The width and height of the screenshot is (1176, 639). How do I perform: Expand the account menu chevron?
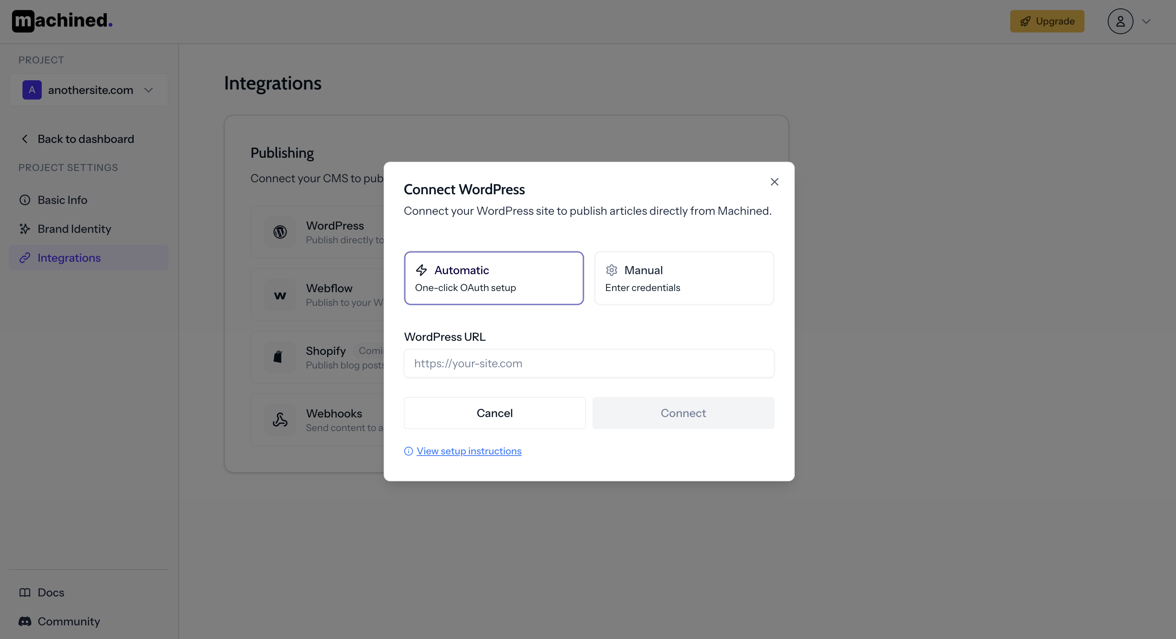coord(1146,21)
